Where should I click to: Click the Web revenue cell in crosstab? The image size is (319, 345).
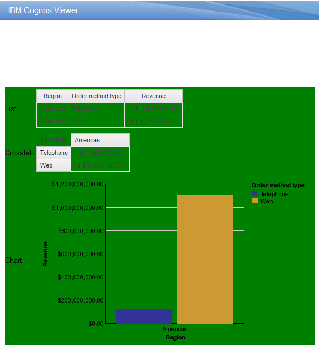coord(100,165)
